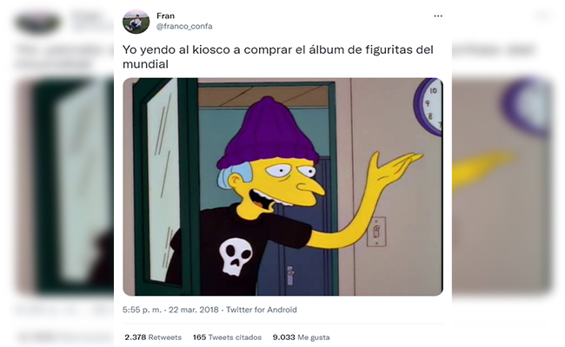Click Fran's round profile avatar
The image size is (565, 347).
pos(136,22)
